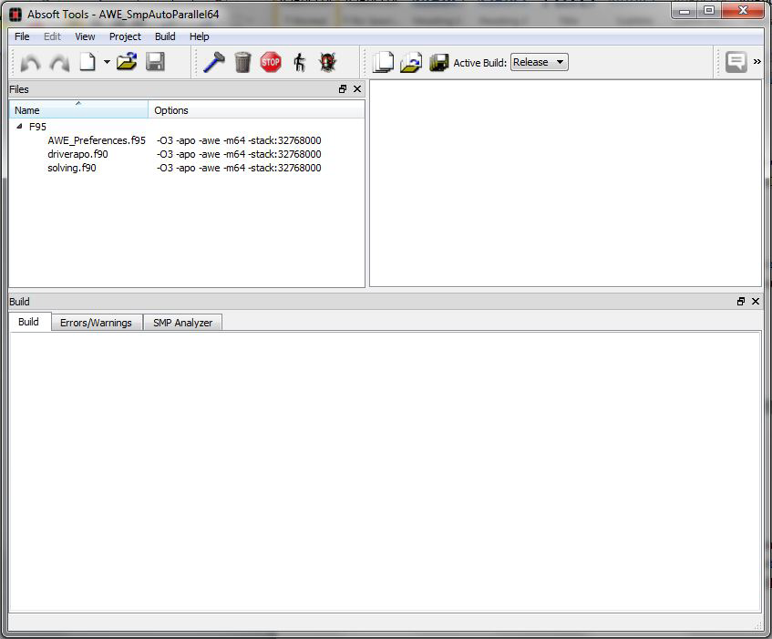The image size is (772, 639).
Task: Click options text for driverapo.f90
Action: 239,154
